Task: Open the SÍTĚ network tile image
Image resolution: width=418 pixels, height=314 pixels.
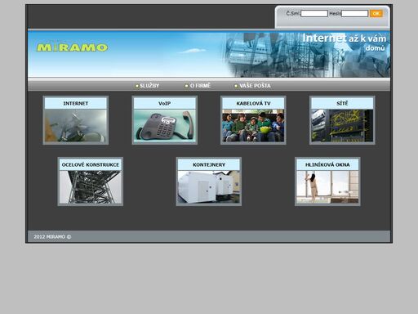Action: pyautogui.click(x=342, y=126)
